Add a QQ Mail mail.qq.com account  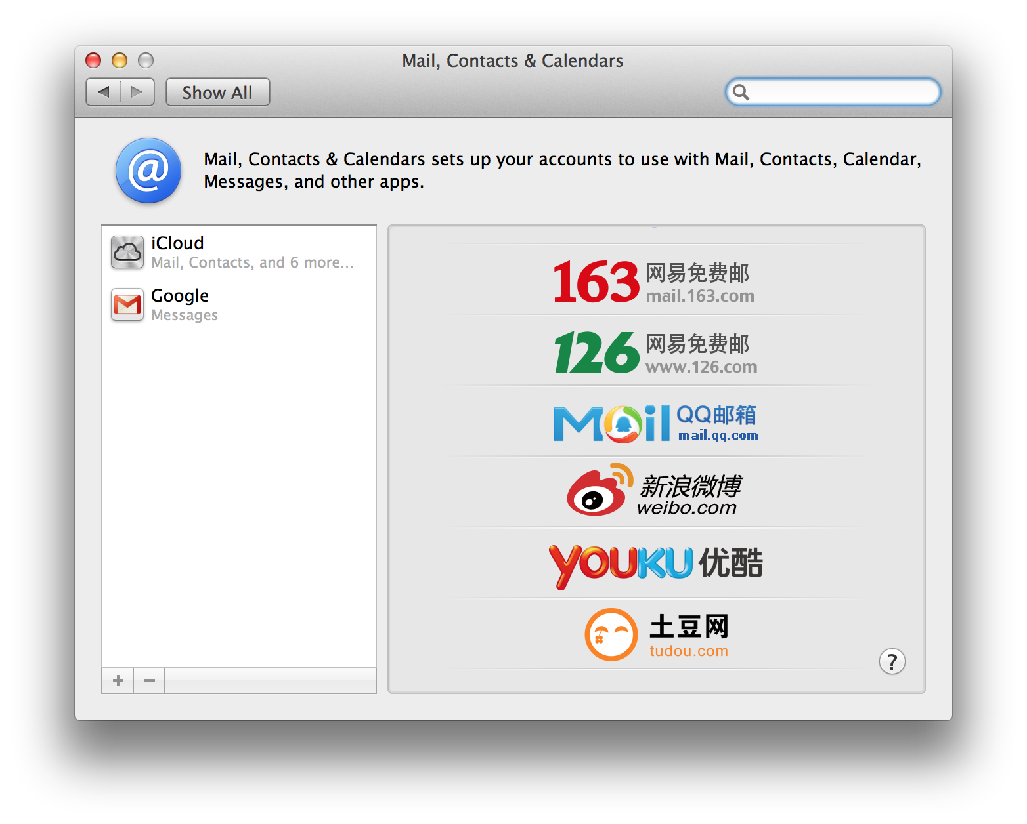(x=656, y=422)
